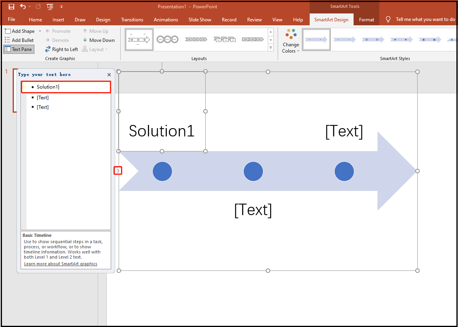Image resolution: width=458 pixels, height=327 pixels.
Task: Open the Change Colors gallery
Action: point(291,40)
